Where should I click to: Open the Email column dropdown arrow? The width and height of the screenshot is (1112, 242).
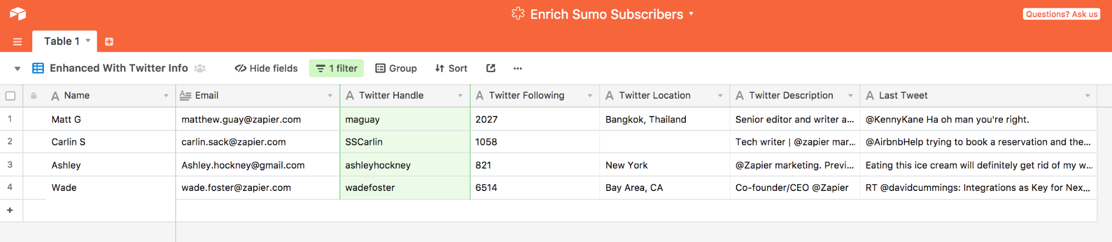330,96
